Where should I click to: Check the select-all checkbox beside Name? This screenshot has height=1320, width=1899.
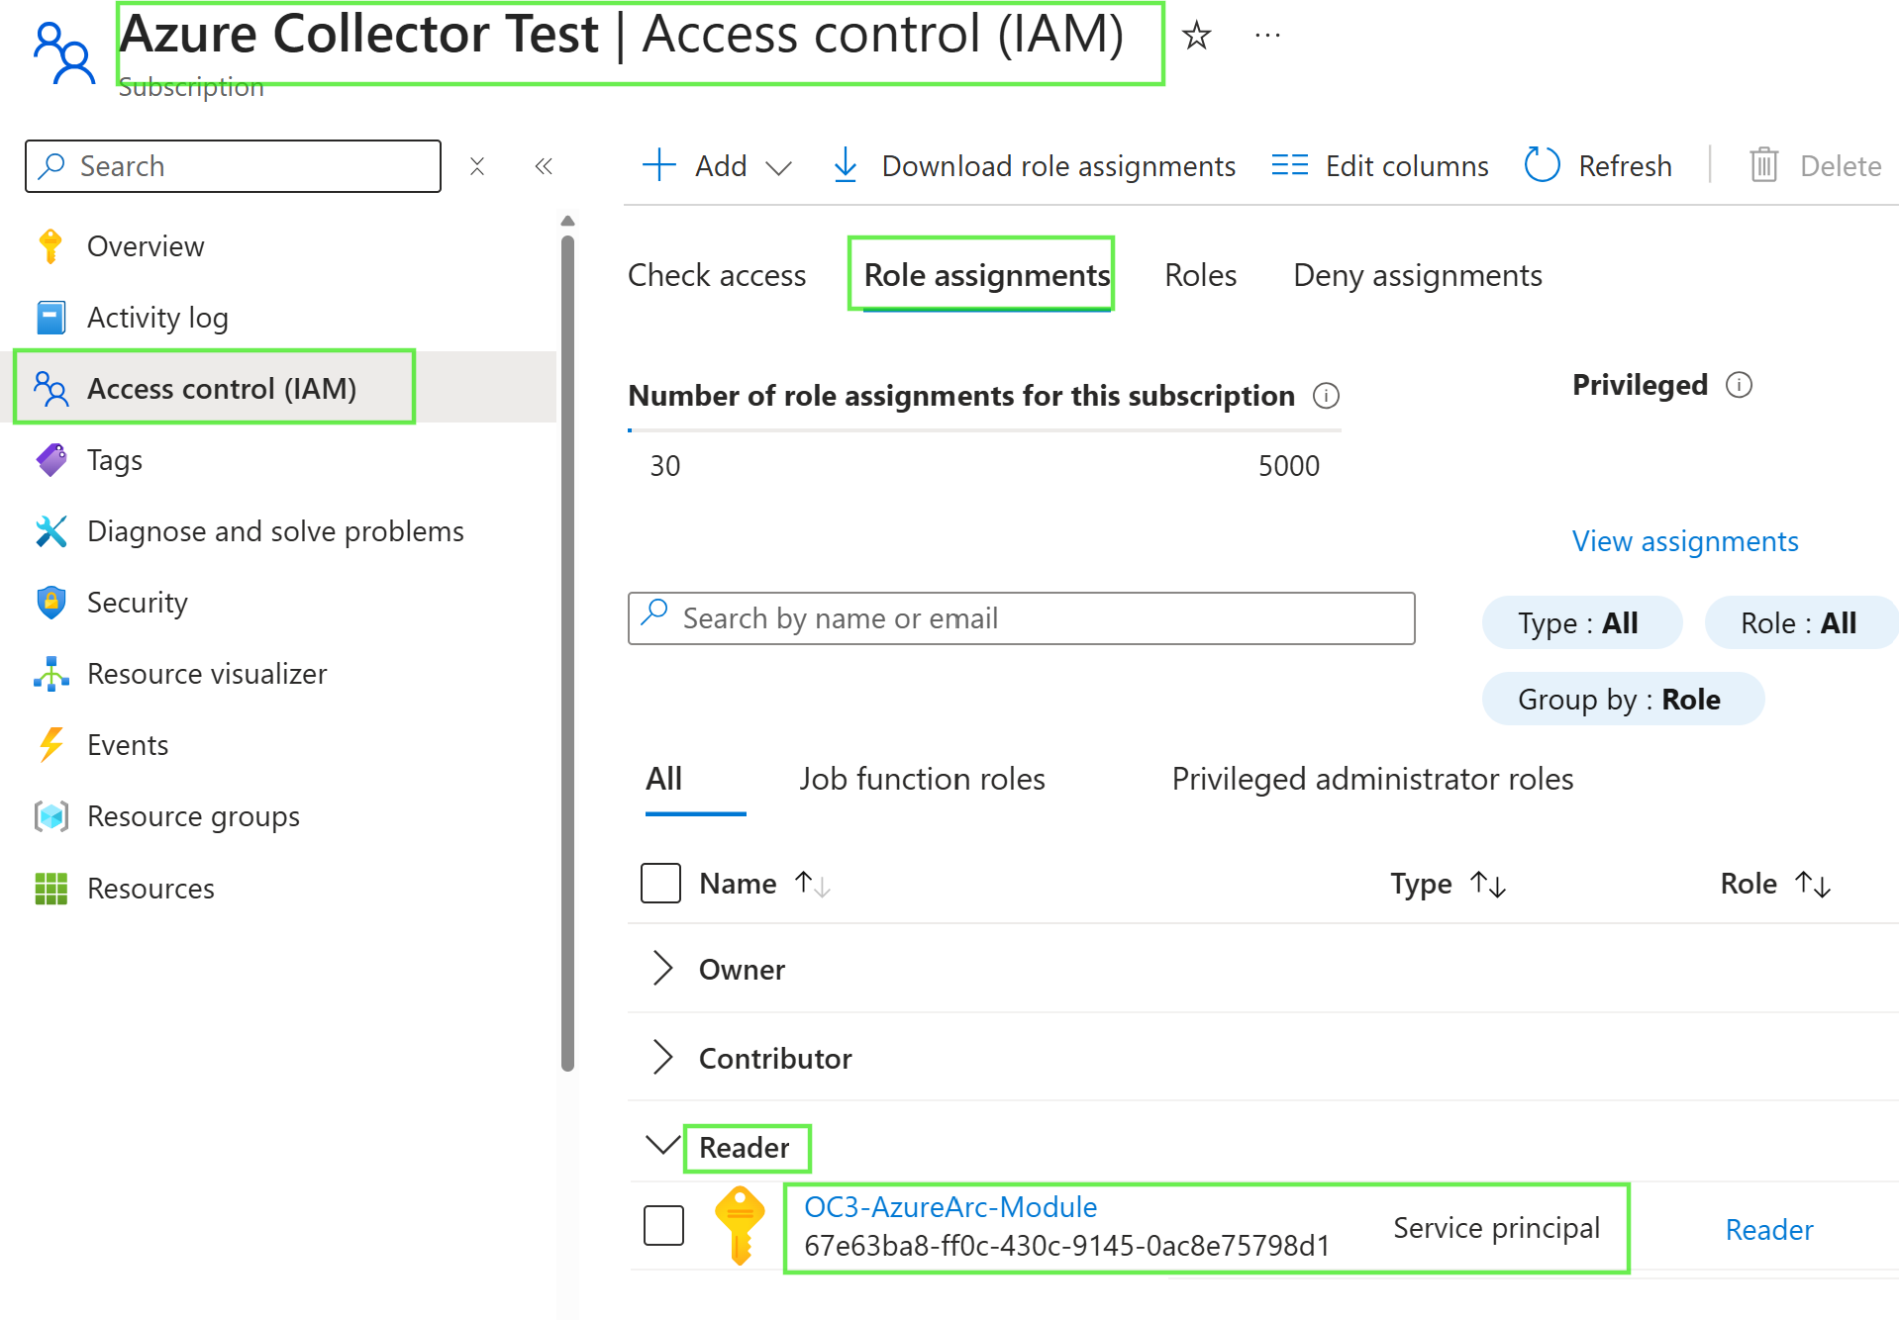660,883
